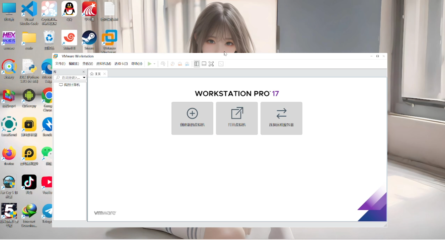Viewport: 445px width, 240px height.
Task: Select the QtScrcpy android desktop icon
Action: click(x=29, y=98)
